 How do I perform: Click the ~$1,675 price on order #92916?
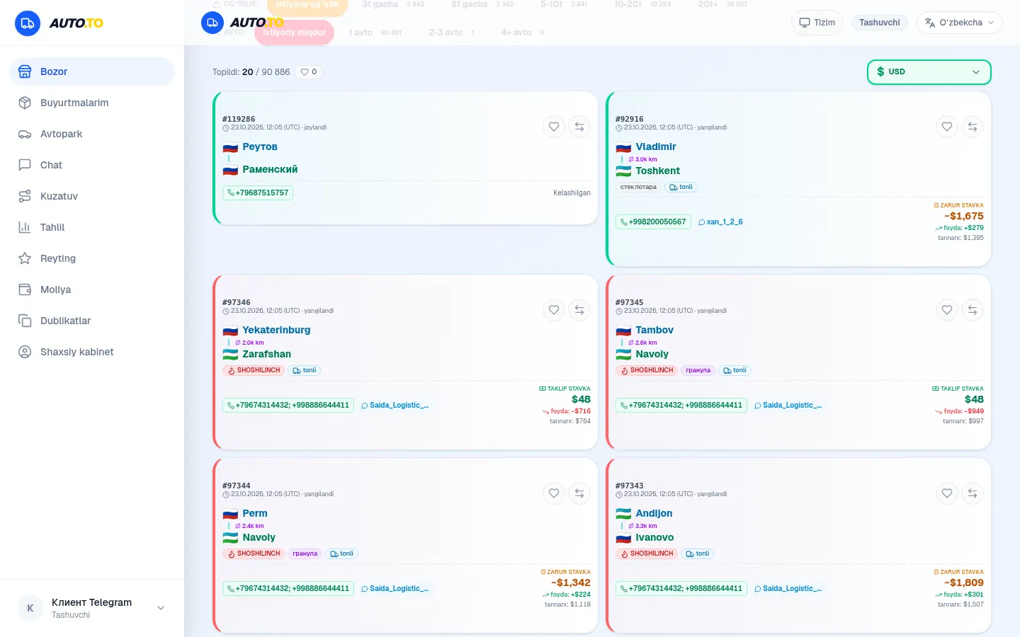pyautogui.click(x=964, y=217)
